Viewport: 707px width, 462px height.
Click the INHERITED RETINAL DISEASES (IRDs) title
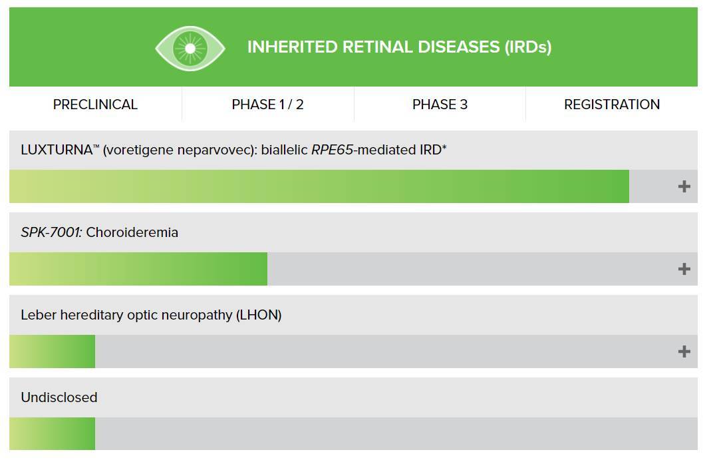click(x=399, y=47)
